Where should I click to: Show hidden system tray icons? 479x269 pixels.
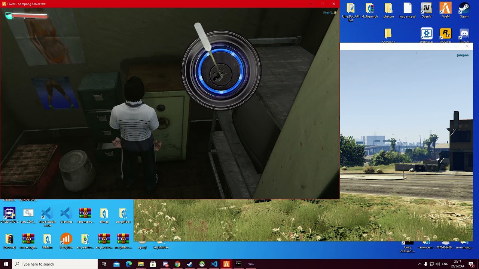(419, 264)
